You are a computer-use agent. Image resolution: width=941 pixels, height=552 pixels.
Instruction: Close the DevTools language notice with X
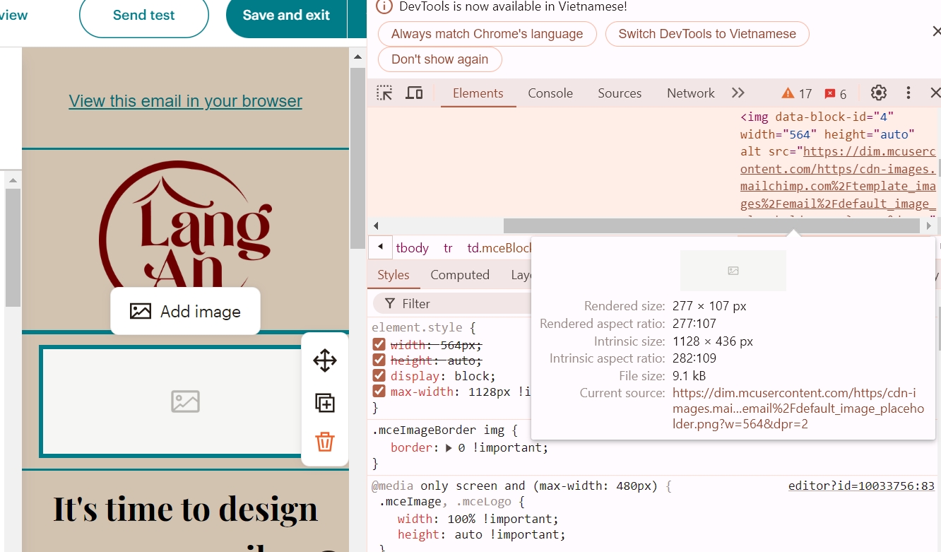[x=936, y=31]
